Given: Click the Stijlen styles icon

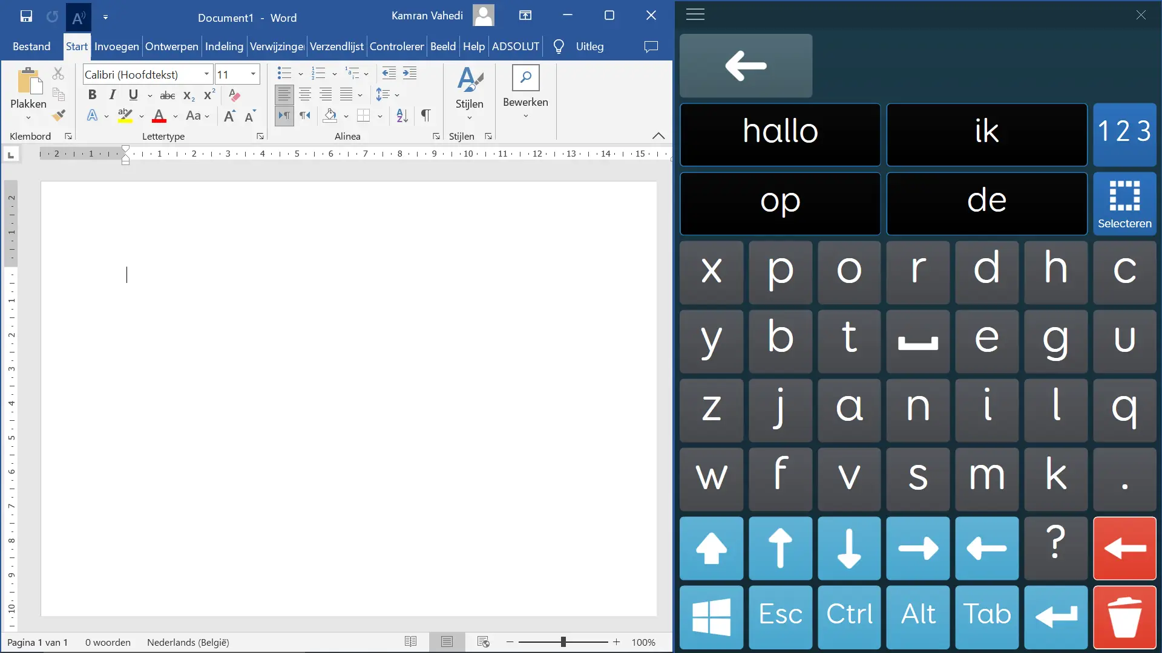Looking at the screenshot, I should pyautogui.click(x=470, y=80).
